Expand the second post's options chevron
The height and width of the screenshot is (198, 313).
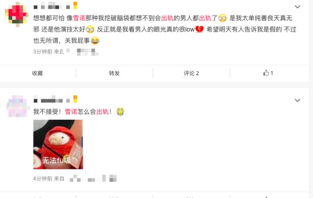(x=297, y=100)
